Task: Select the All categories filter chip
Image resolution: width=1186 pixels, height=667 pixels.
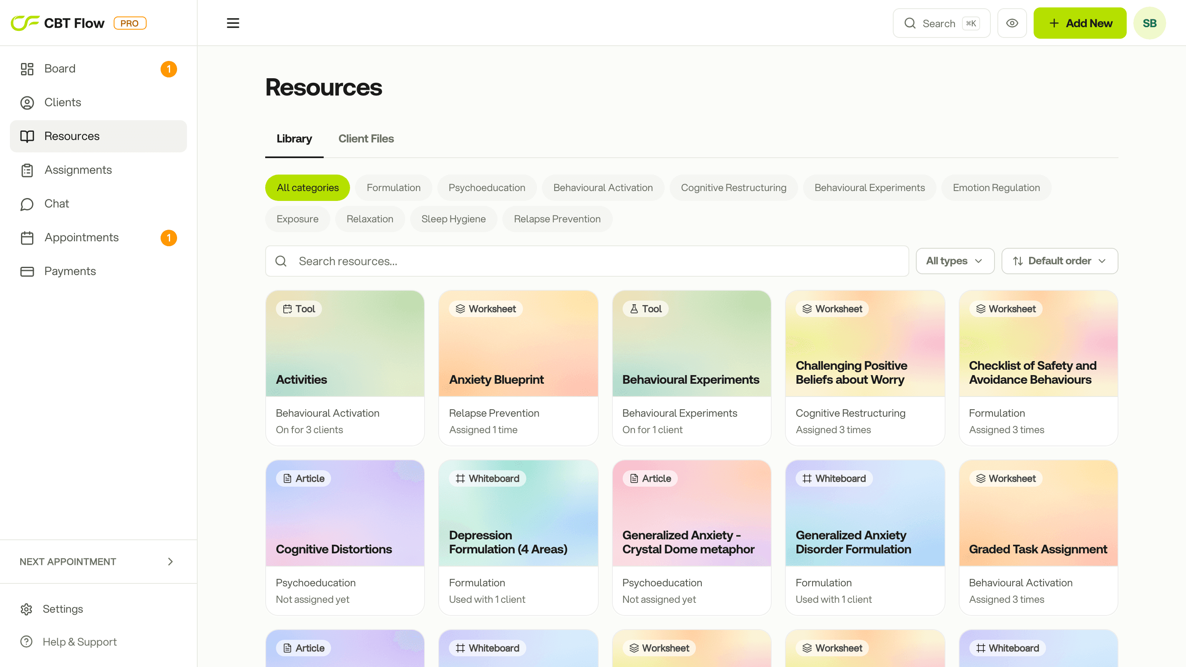Action: pos(308,188)
